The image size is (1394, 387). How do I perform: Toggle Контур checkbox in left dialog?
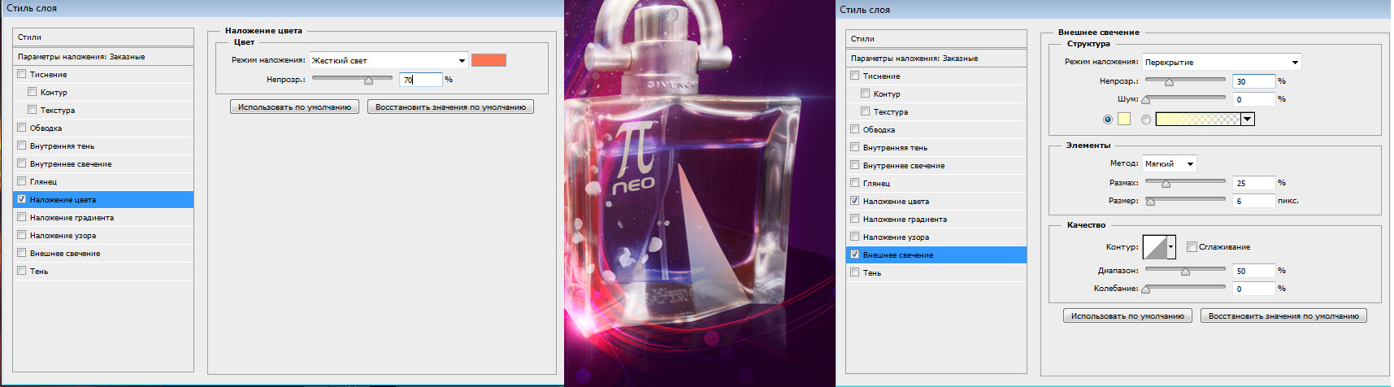[x=33, y=92]
